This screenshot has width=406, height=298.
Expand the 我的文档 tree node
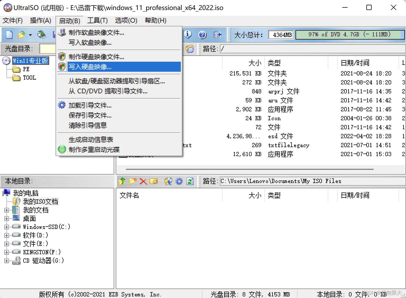click(7, 210)
